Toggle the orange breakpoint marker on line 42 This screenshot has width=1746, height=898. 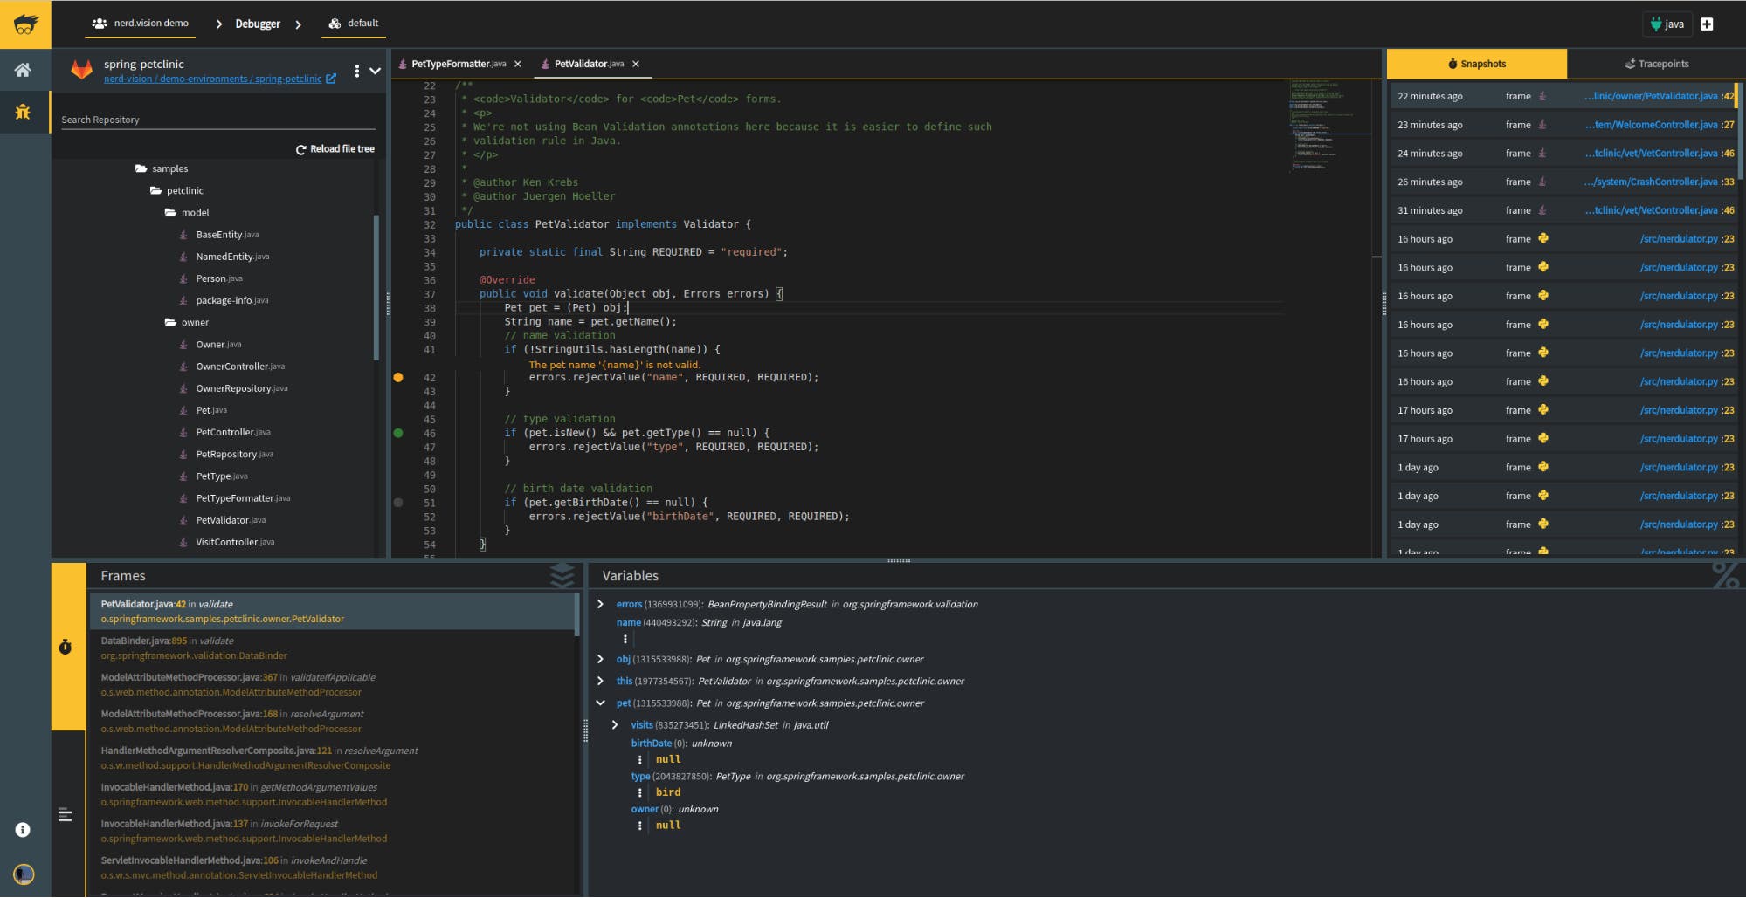399,377
